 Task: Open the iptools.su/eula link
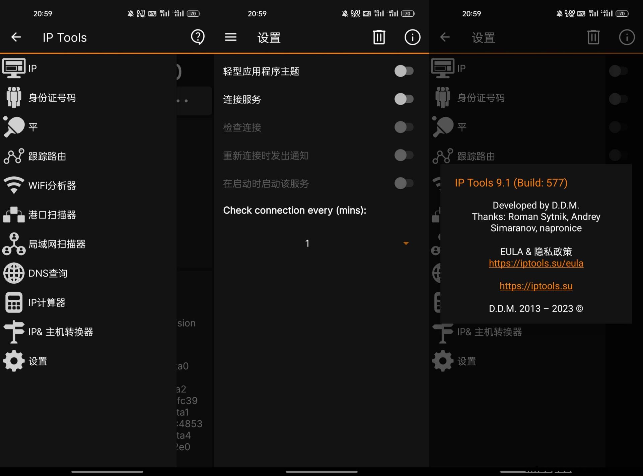pyautogui.click(x=536, y=263)
